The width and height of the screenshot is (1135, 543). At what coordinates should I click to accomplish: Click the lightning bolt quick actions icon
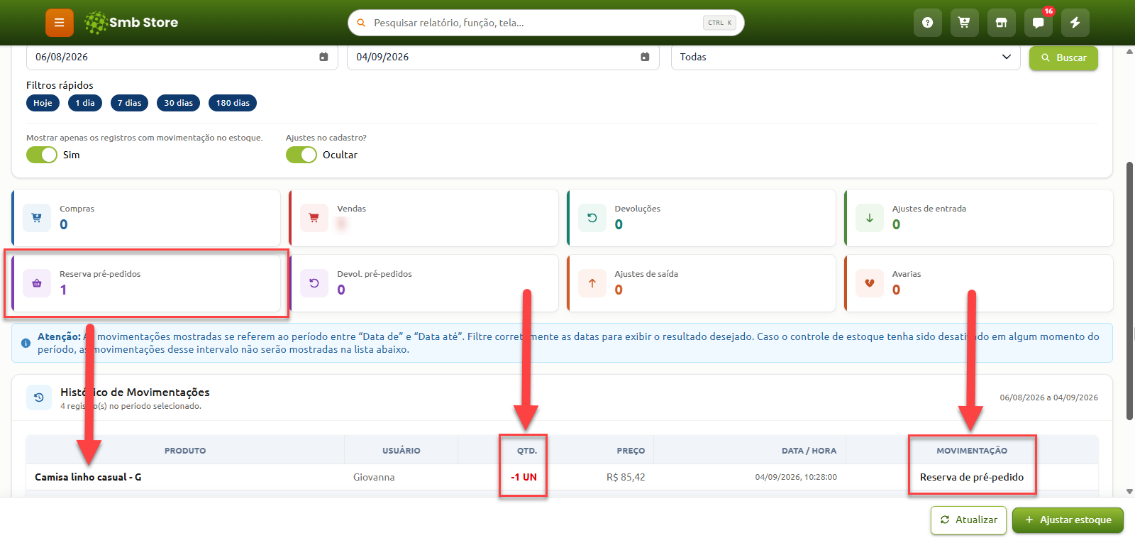pyautogui.click(x=1075, y=23)
